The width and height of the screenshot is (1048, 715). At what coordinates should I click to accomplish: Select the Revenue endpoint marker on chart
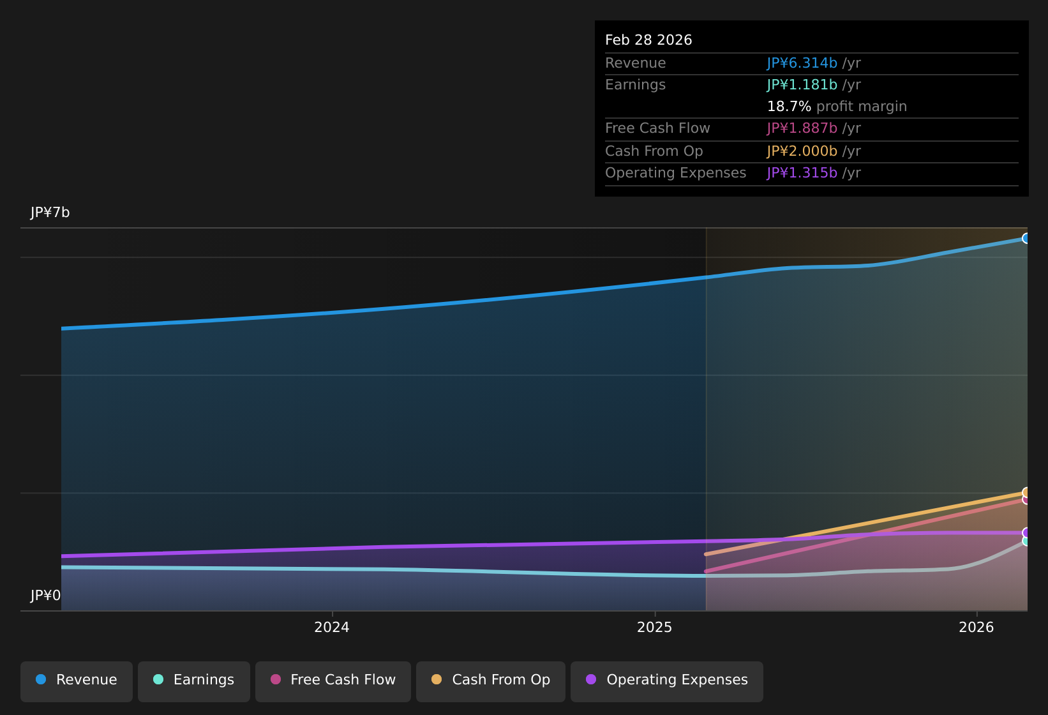[1026, 238]
